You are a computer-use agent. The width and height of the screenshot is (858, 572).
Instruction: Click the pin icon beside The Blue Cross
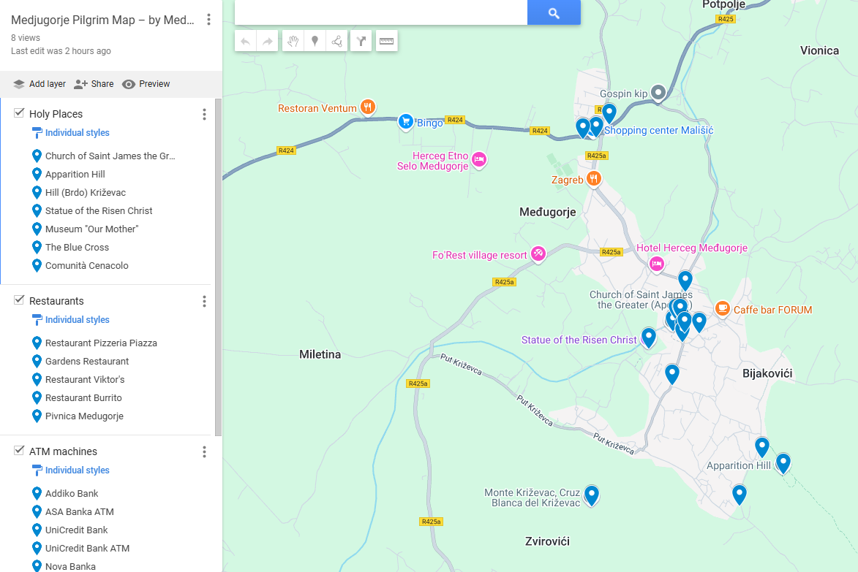click(x=37, y=248)
